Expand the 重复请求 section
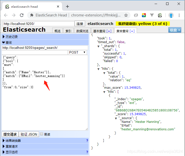This screenshot has height=156, width=185. [x=45, y=147]
